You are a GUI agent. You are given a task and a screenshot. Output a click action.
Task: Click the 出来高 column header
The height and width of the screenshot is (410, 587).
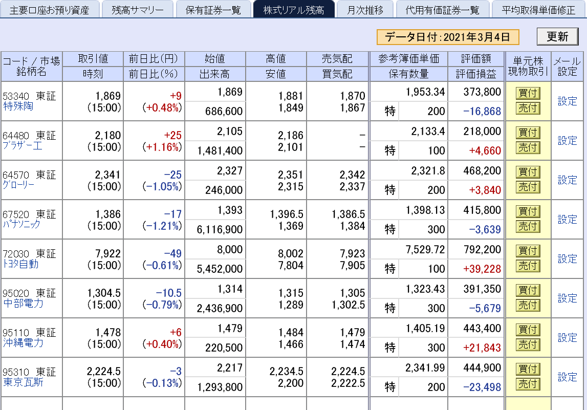point(214,74)
